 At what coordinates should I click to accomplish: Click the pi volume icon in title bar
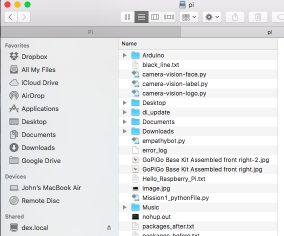[182, 4]
